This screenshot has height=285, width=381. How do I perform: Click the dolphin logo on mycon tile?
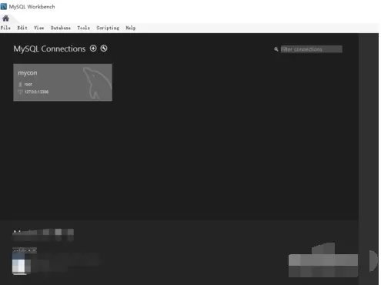click(x=97, y=83)
